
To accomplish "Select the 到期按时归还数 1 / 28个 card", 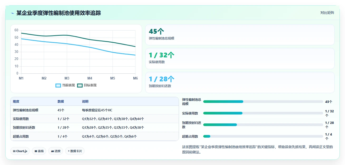I will pyautogui.click(x=240, y=82).
